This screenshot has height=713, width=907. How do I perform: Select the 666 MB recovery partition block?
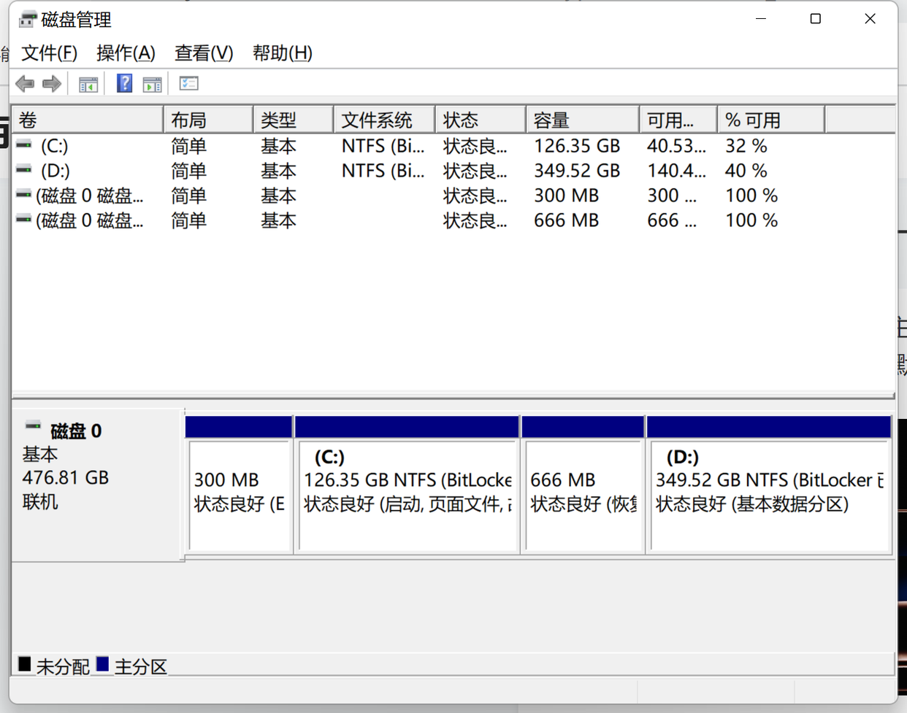[583, 485]
